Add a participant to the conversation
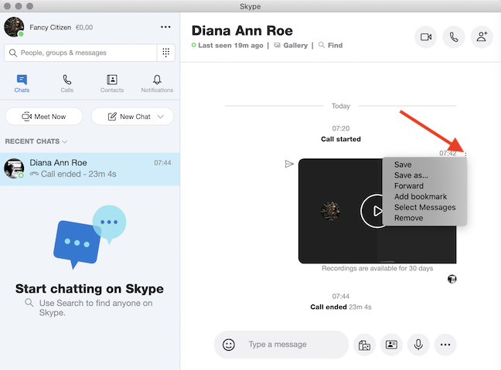This screenshot has width=501, height=370. click(482, 37)
